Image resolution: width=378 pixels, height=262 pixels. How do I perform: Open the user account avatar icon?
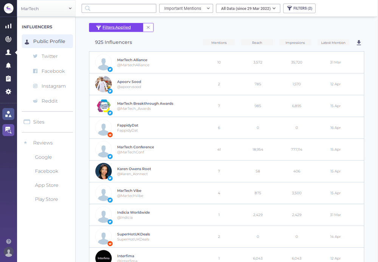[x=9, y=252]
